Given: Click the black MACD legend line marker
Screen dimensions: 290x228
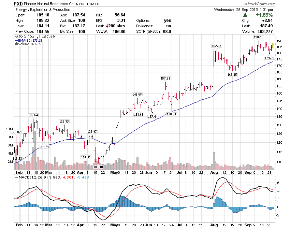Looking at the screenshot, I should pyautogui.click(x=16, y=177).
